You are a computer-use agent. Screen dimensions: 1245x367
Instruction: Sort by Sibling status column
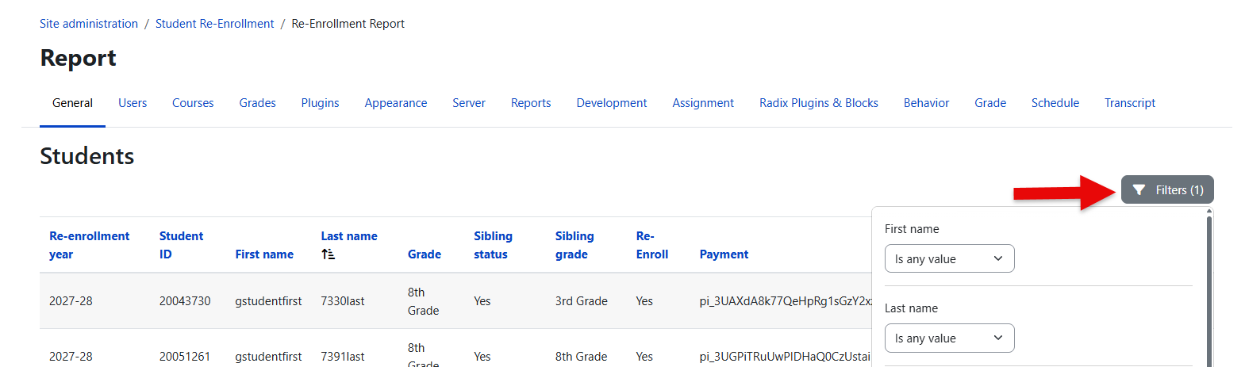coord(493,245)
